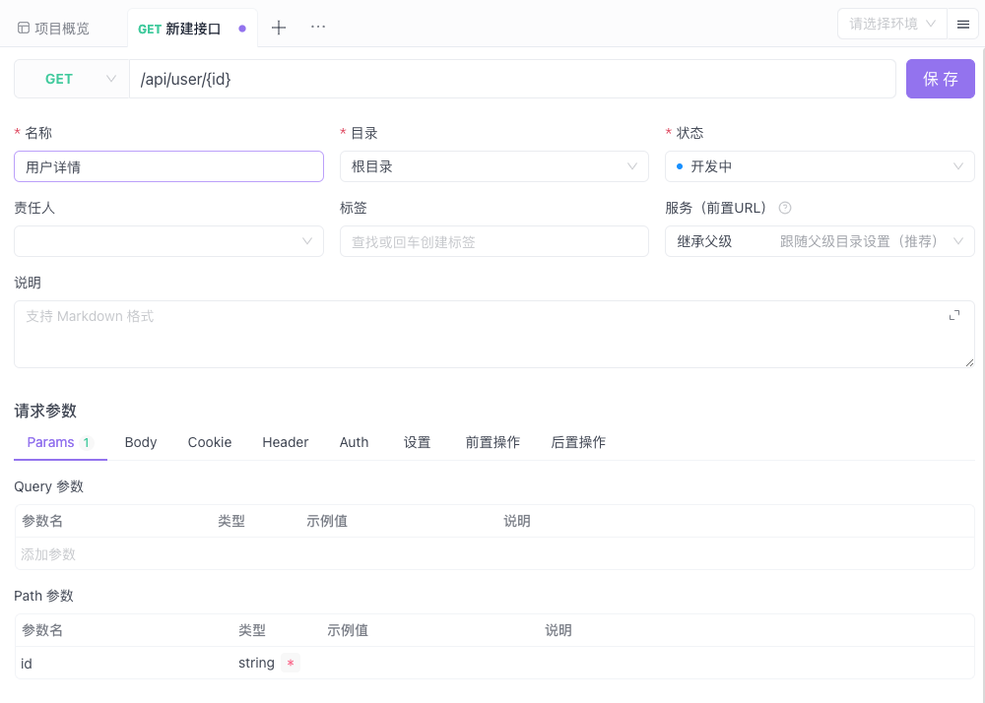Switch to the Header tab
Image resolution: width=985 pixels, height=703 pixels.
[x=285, y=442]
